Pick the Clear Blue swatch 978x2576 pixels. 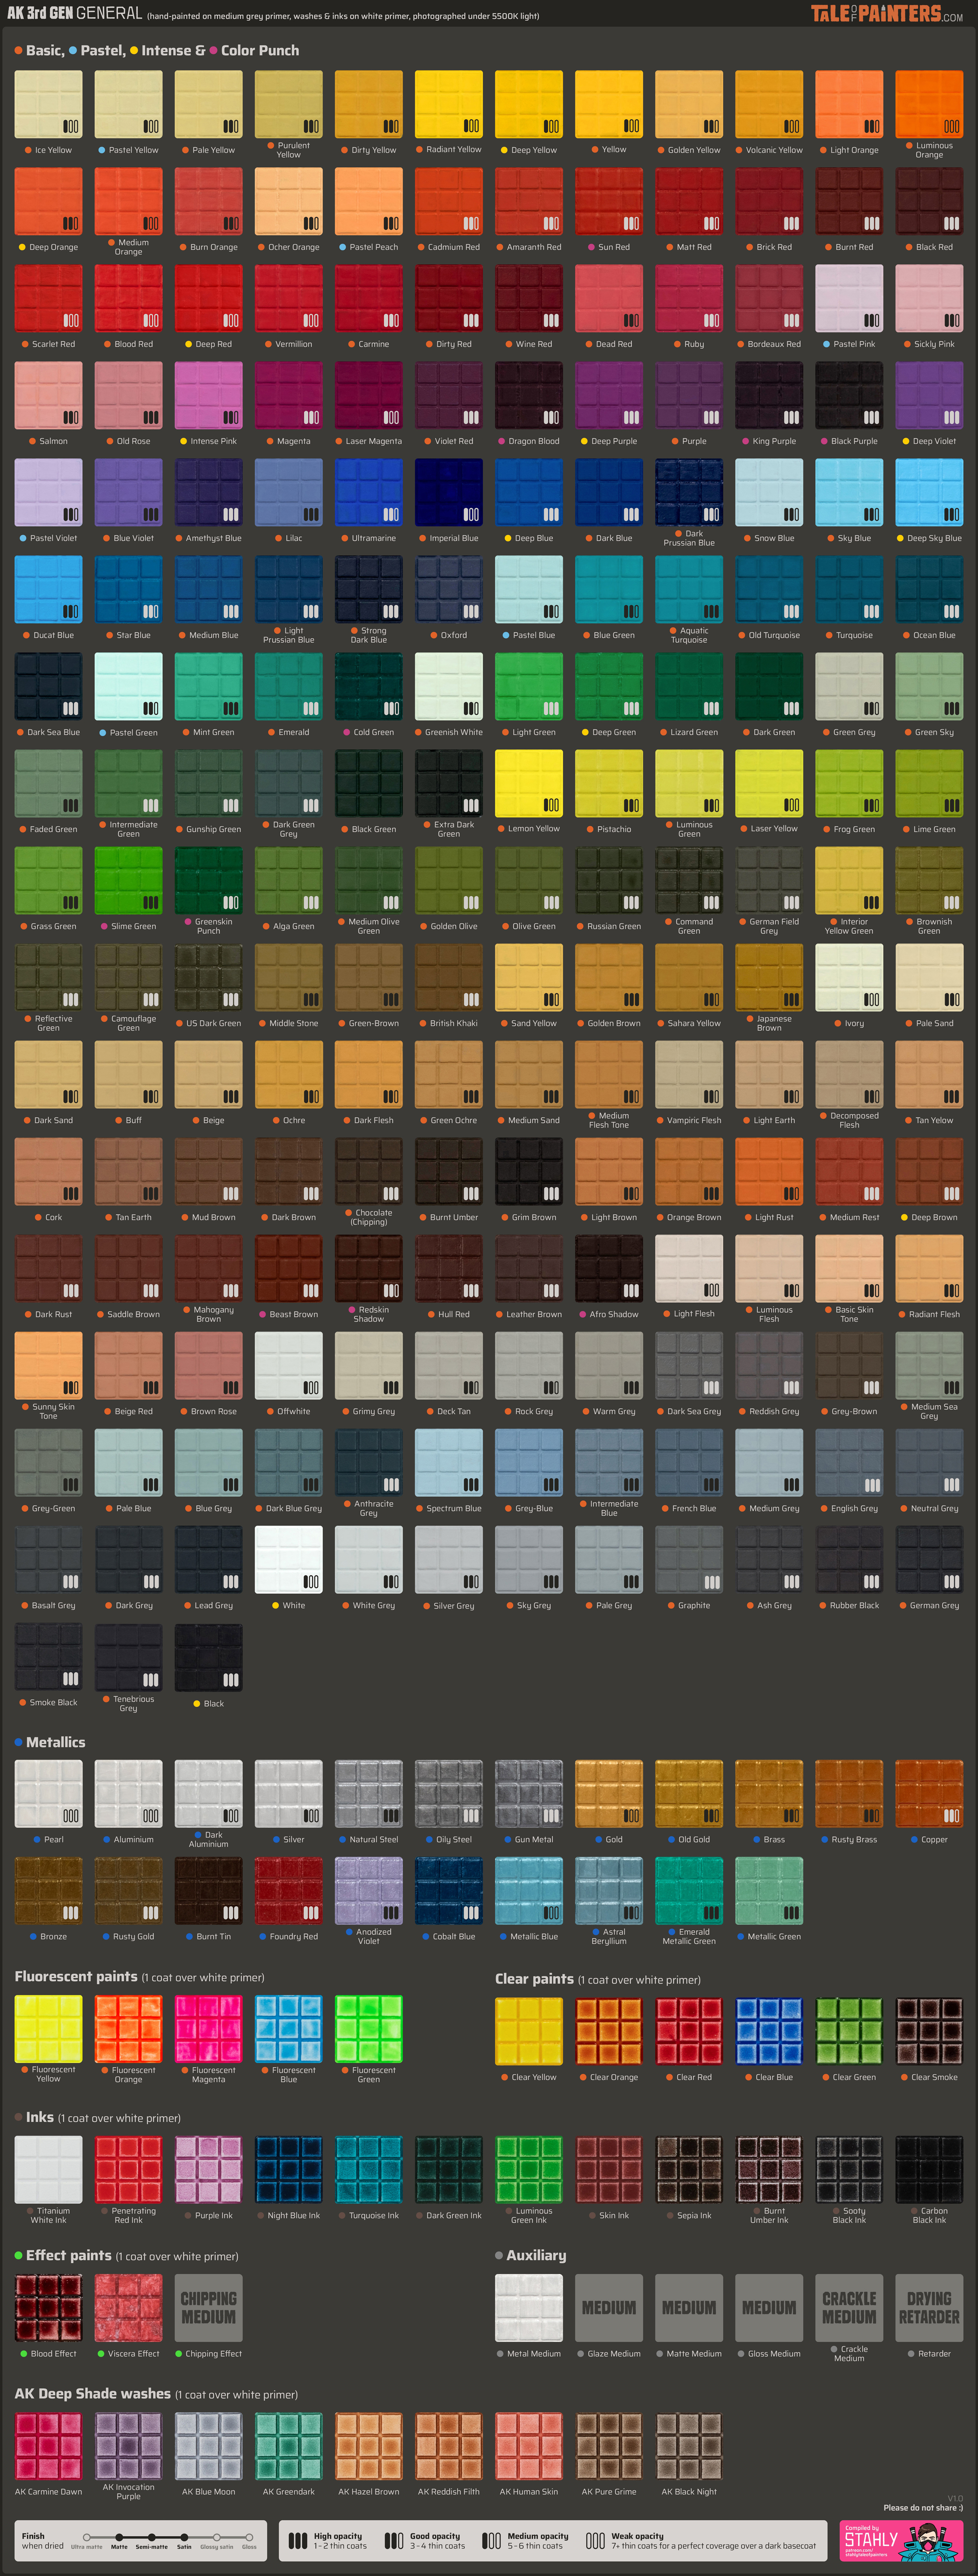[769, 2031]
